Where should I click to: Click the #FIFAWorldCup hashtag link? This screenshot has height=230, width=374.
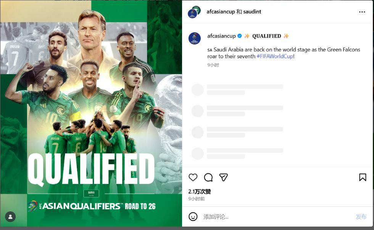coord(275,56)
